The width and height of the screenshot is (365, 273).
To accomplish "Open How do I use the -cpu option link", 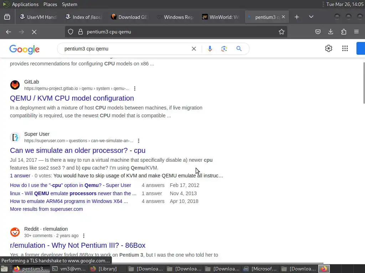I will point(71,185).
